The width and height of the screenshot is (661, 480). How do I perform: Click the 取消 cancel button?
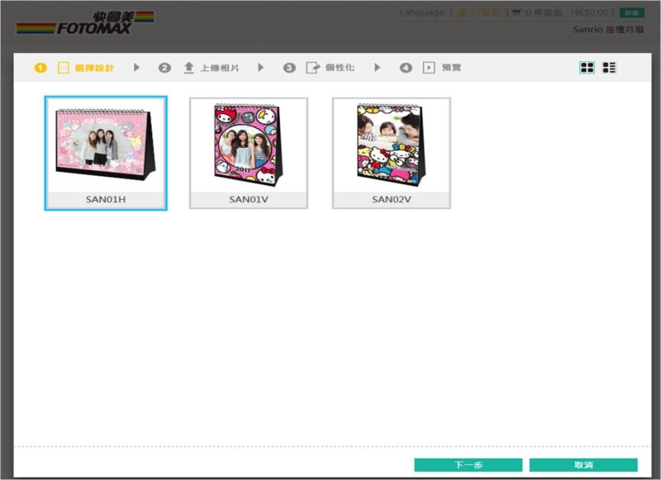click(583, 465)
